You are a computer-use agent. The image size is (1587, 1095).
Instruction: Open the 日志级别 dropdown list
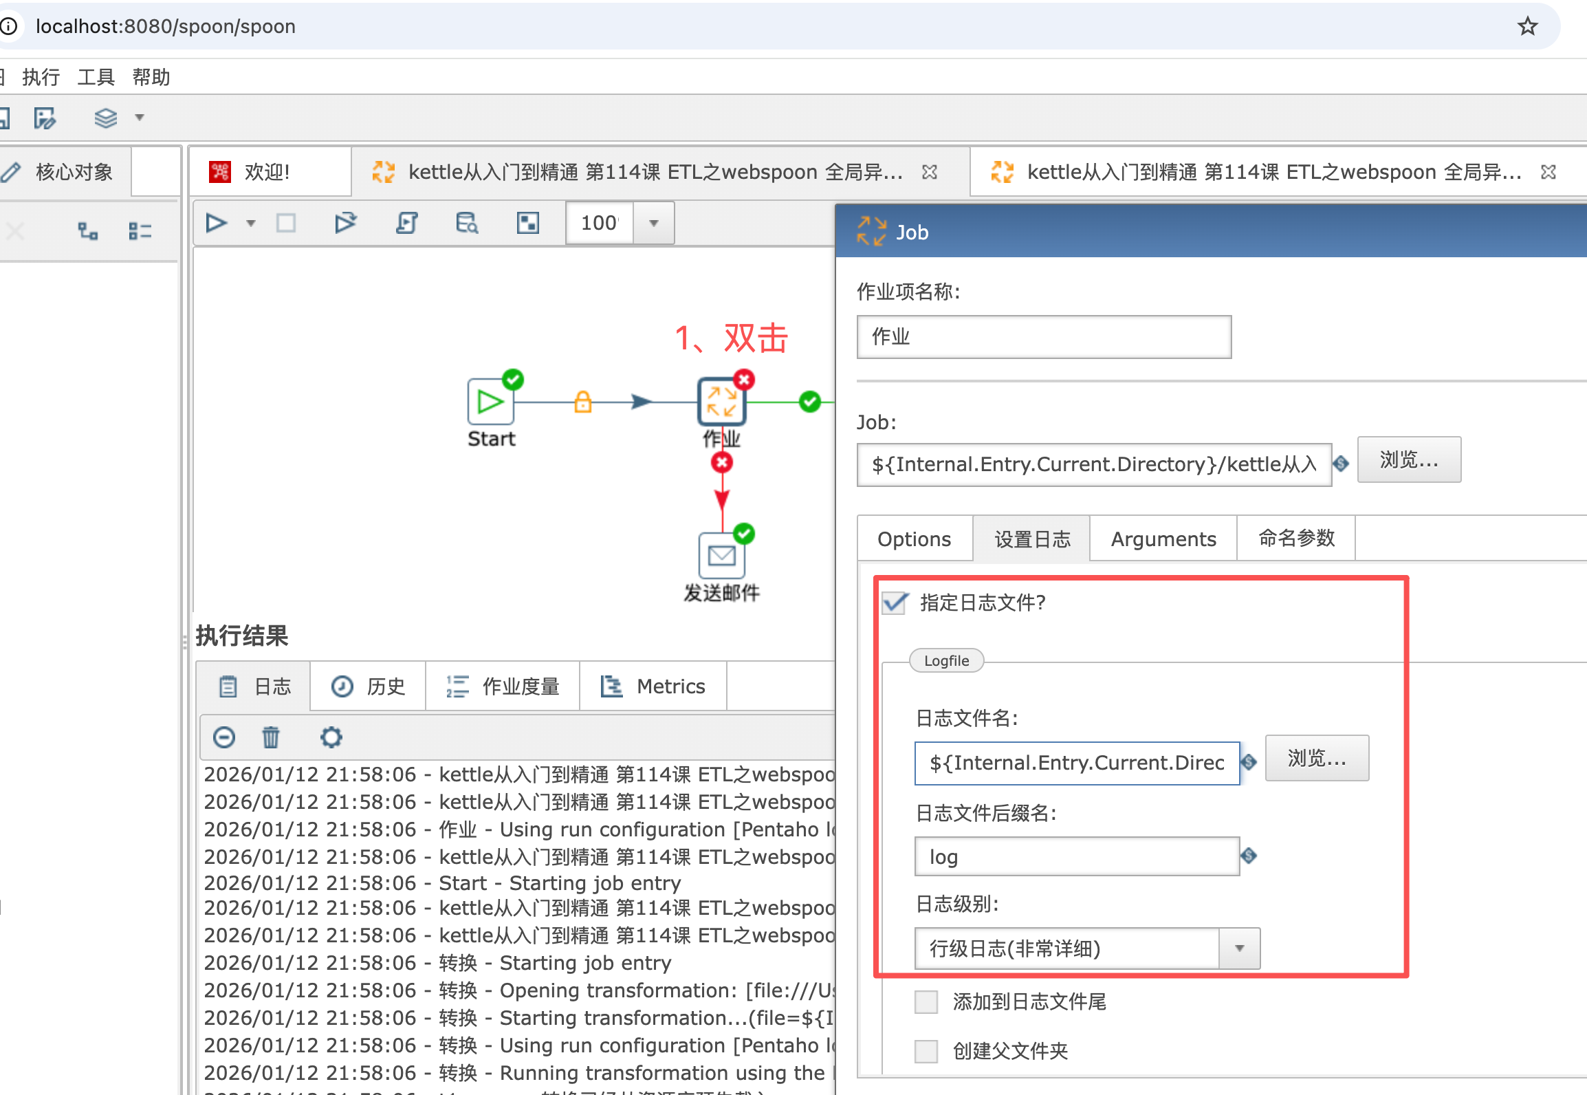click(x=1238, y=948)
